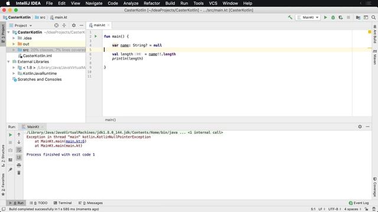The height and width of the screenshot is (212, 378).
Task: Run with coverage toolbar icon
Action: click(341, 17)
